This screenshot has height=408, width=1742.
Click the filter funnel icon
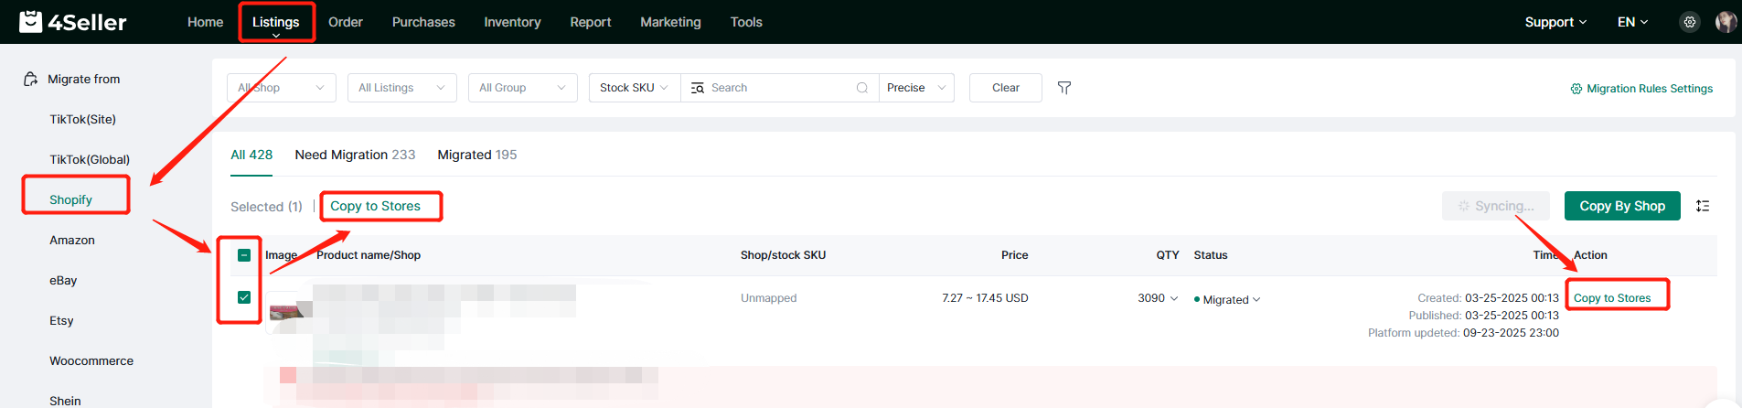[x=1064, y=88]
